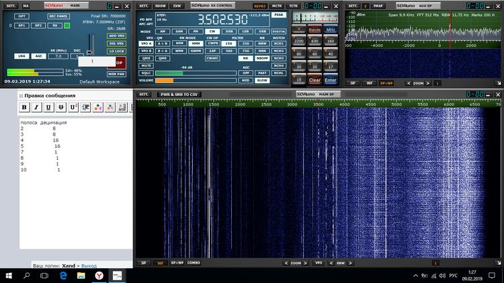Screen dimensions: 504x283
Task: Open the Windows notification center
Action: pyautogui.click(x=492, y=276)
